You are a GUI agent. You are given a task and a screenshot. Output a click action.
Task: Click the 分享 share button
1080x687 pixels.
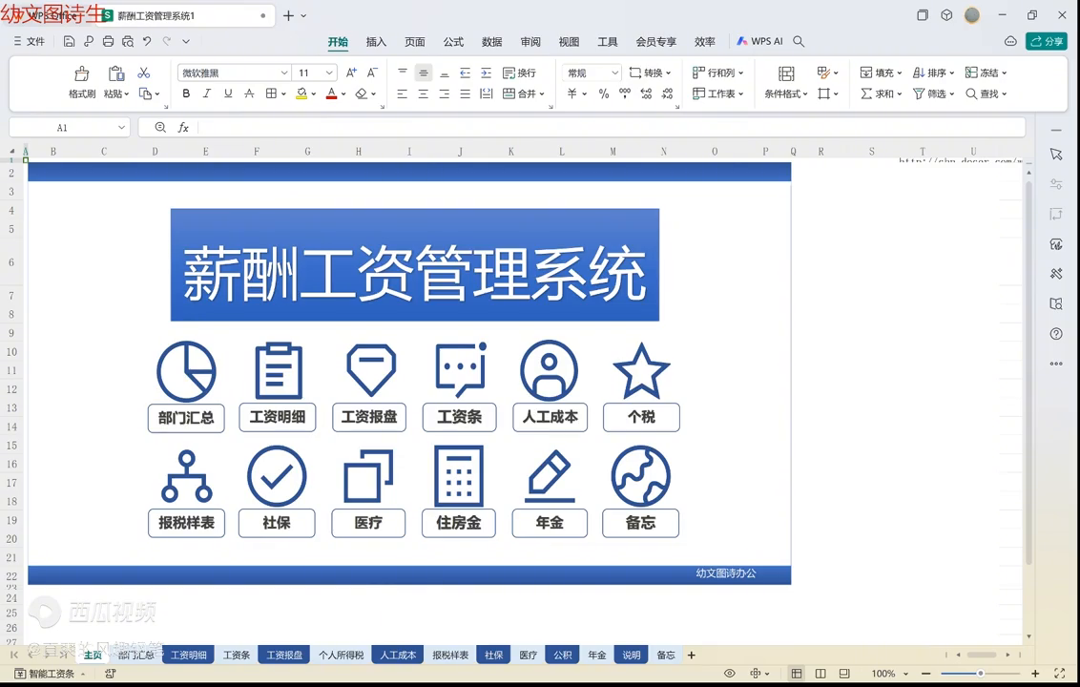tap(1047, 41)
